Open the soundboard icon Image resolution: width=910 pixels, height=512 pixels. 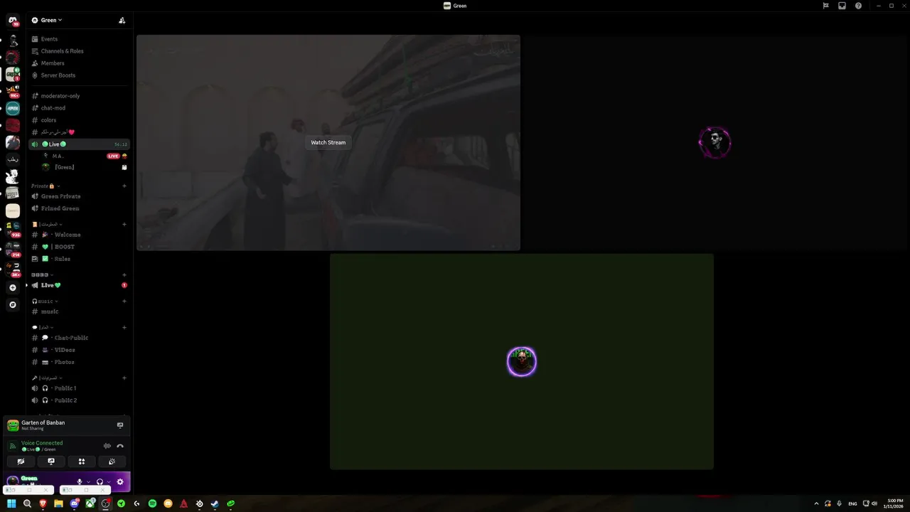tap(112, 462)
